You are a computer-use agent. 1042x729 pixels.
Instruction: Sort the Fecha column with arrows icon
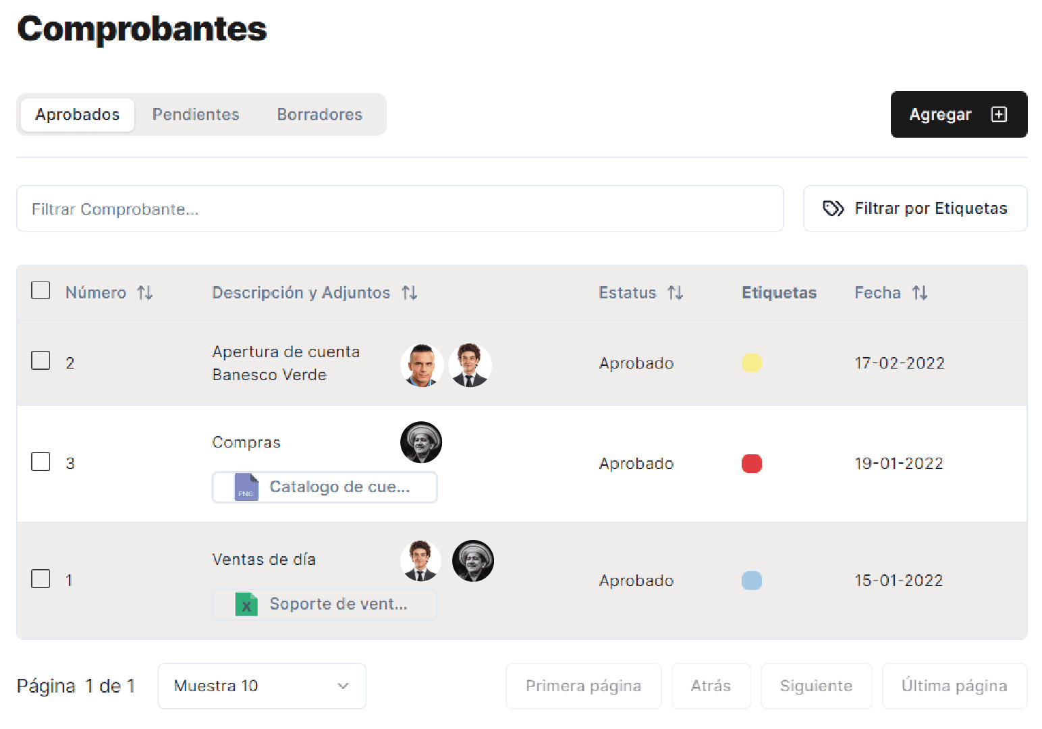(x=920, y=293)
